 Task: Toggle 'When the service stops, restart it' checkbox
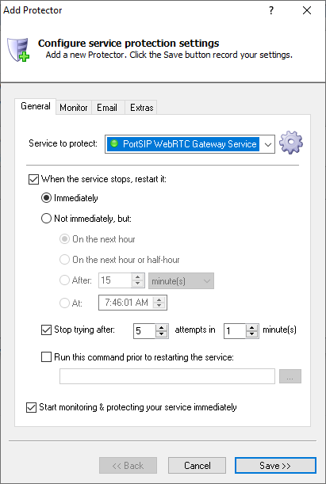pos(33,179)
